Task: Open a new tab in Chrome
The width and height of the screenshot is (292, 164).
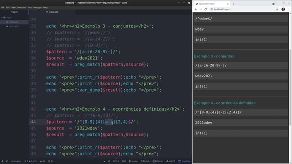Action: (234, 4)
